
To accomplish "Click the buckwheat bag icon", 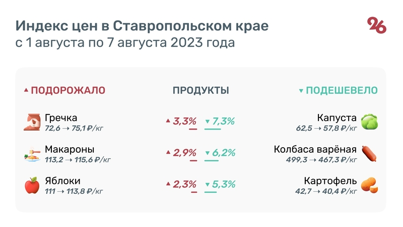I will [32, 122].
